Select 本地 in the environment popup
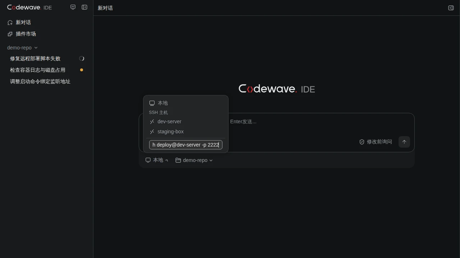The width and height of the screenshot is (460, 258). pos(186,103)
